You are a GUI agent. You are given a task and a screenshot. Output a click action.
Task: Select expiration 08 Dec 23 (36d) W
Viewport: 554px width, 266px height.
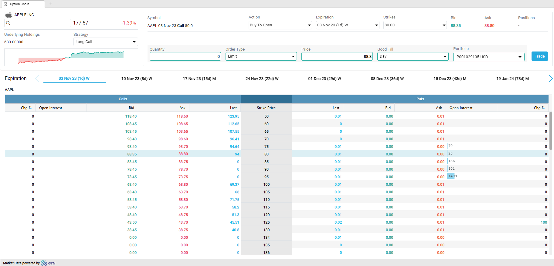(387, 79)
